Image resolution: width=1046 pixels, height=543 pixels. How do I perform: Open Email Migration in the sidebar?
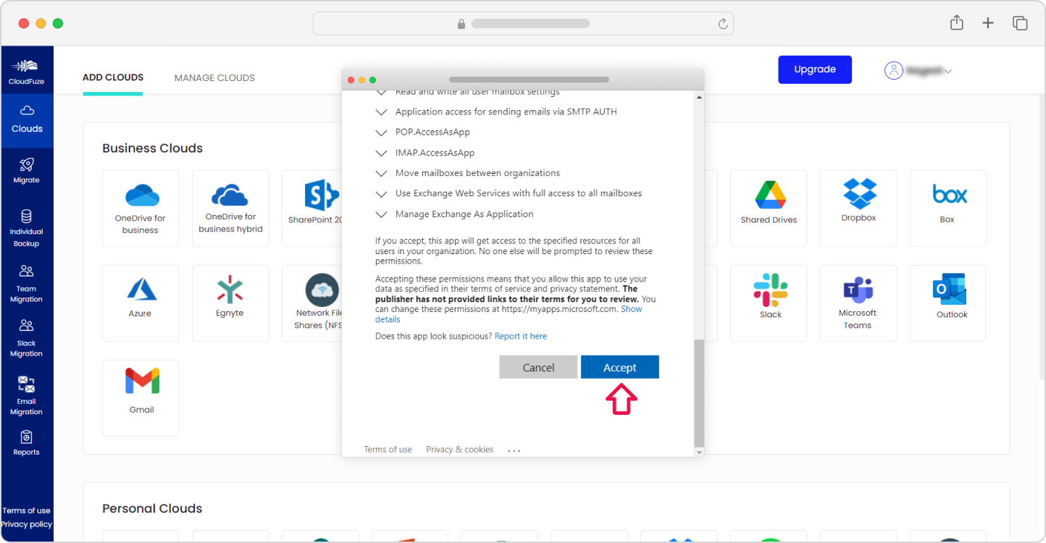pyautogui.click(x=27, y=396)
